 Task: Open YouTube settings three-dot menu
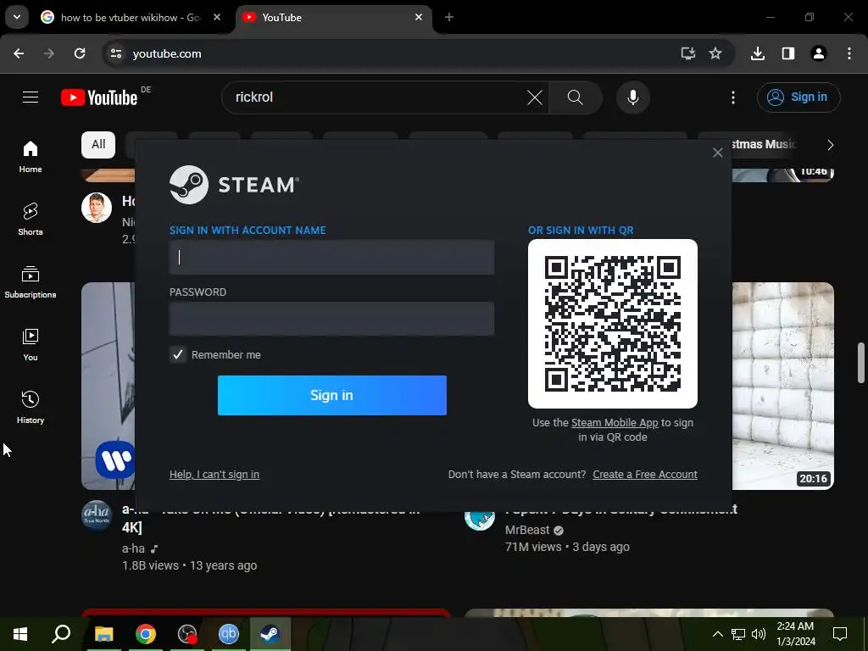coord(733,97)
